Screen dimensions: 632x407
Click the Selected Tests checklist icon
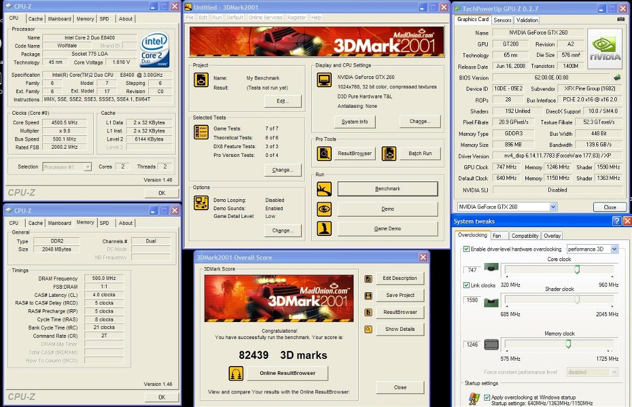coord(201,132)
